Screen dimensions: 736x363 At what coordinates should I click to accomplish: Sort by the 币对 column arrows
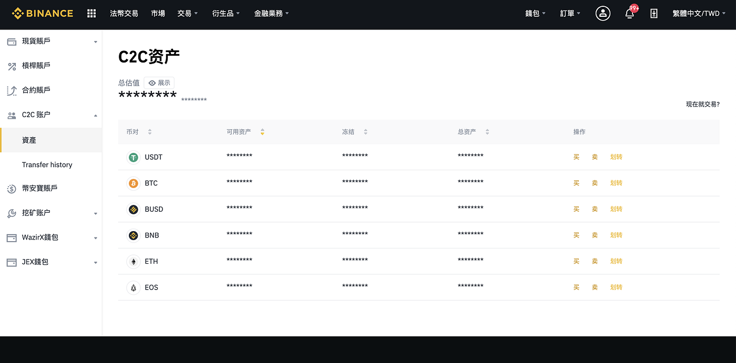(150, 132)
